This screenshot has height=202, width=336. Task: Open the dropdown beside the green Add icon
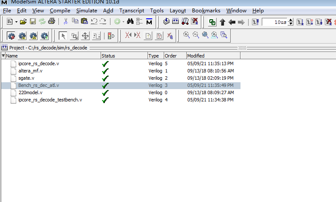tap(123, 22)
